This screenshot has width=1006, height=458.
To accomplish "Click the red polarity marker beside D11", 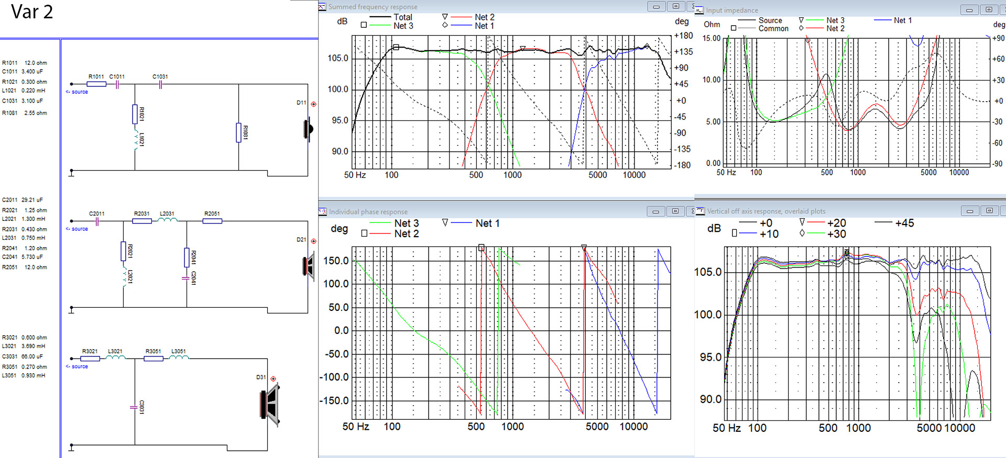I will 313,104.
